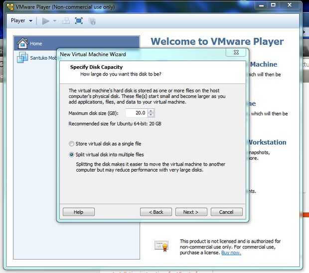Maximize the VMware Player window
The image size is (309, 273).
click(273, 5)
